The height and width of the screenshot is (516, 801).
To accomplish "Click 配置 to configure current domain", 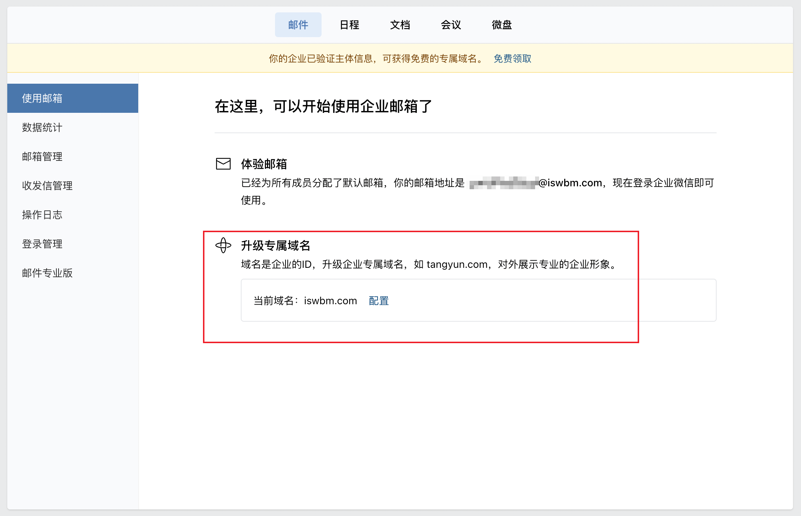I will coord(379,300).
